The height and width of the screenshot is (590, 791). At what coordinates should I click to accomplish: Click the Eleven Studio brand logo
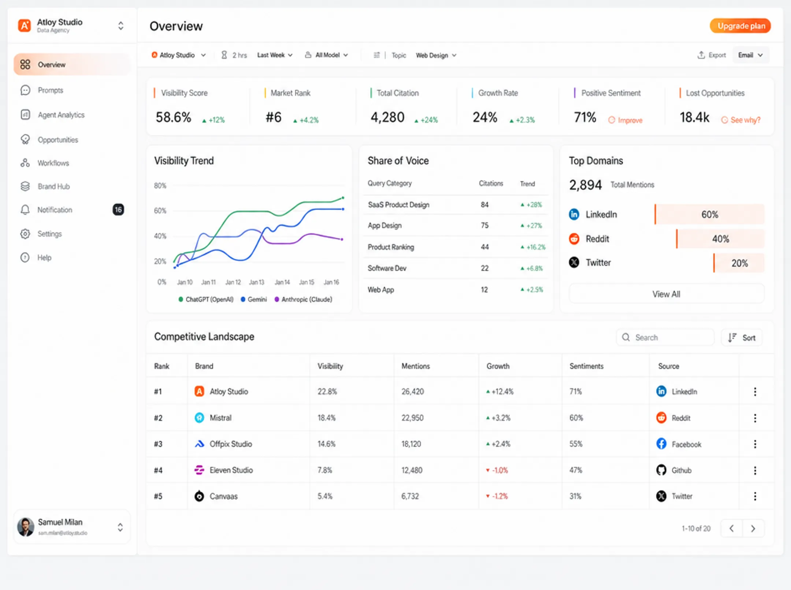(199, 470)
